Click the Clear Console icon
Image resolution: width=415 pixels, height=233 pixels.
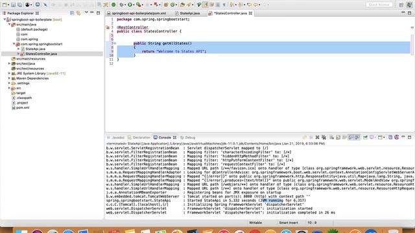(x=331, y=137)
